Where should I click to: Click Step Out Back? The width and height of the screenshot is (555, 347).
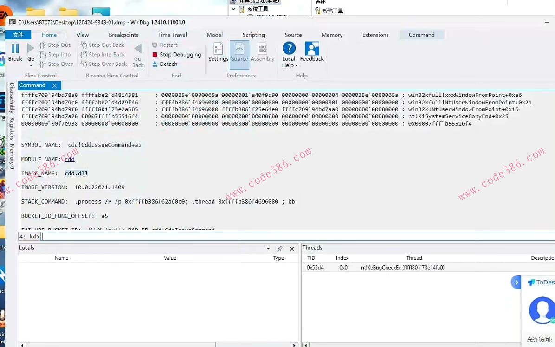point(102,45)
